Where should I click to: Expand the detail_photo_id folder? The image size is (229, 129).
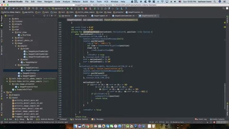pos(13,40)
